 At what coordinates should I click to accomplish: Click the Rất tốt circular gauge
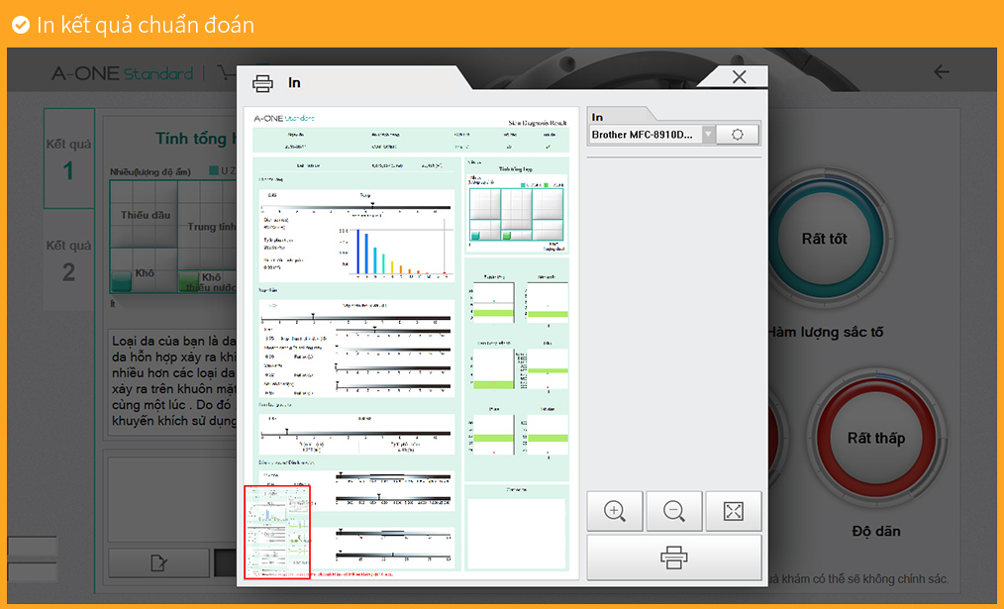tap(824, 239)
